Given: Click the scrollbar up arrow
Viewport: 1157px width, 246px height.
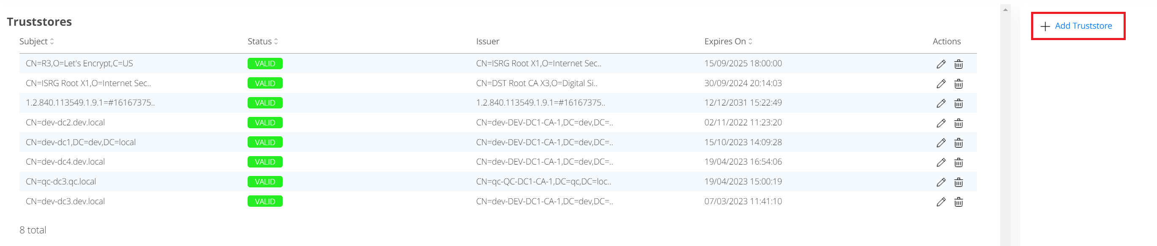Looking at the screenshot, I should pos(1005,10).
